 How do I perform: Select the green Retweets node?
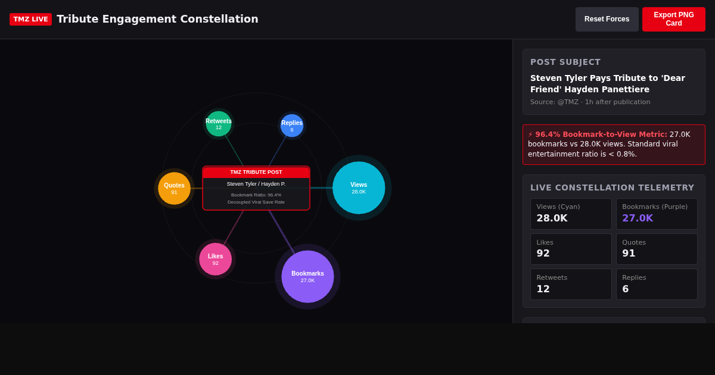(x=219, y=123)
